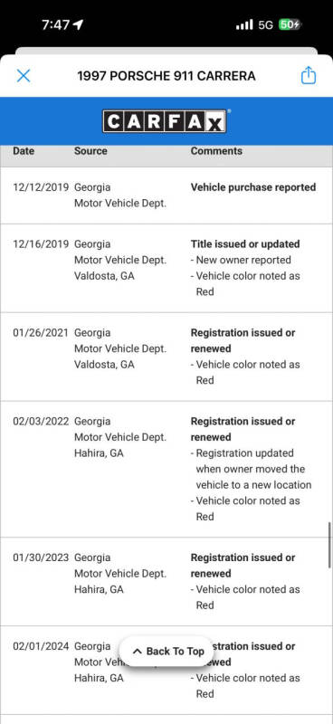Tap the 01/26/2021 registration entry in Valdosta
The image size is (333, 724).
tap(166, 357)
